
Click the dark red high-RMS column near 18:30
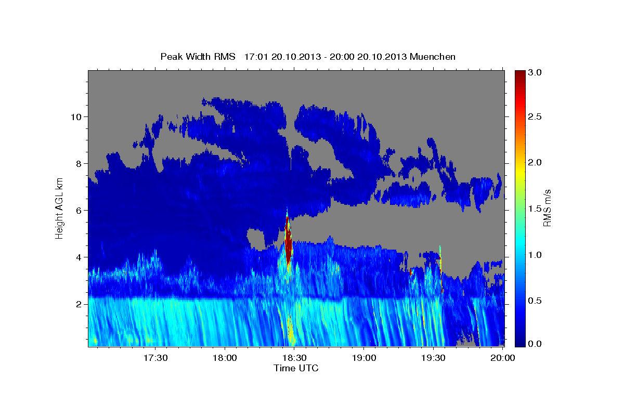(x=288, y=240)
